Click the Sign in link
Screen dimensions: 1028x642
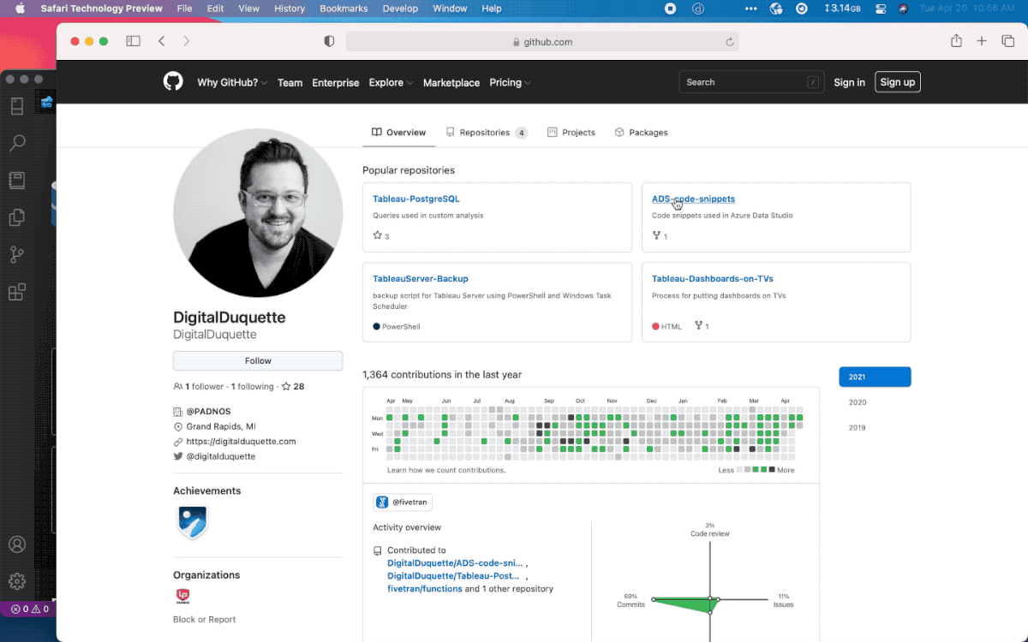click(x=849, y=82)
